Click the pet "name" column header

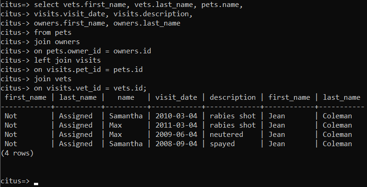click(x=126, y=97)
